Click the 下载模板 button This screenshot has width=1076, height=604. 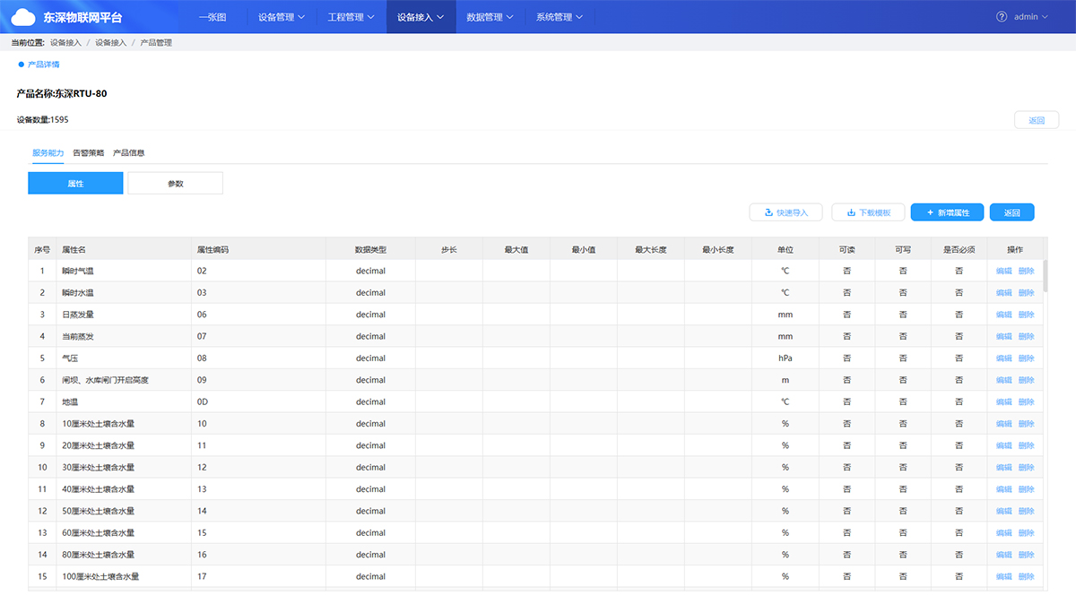(868, 212)
